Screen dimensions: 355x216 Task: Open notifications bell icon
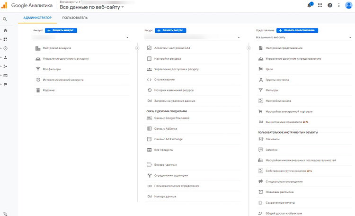point(310,5)
